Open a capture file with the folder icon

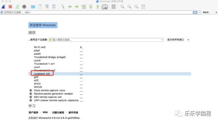click(33, 7)
